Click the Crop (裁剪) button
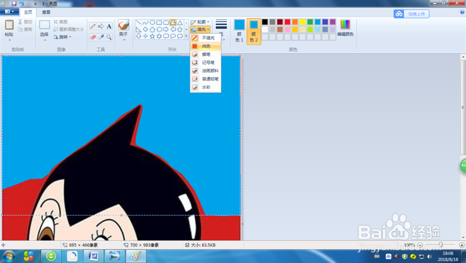Image resolution: width=466 pixels, height=263 pixels. pyautogui.click(x=61, y=22)
